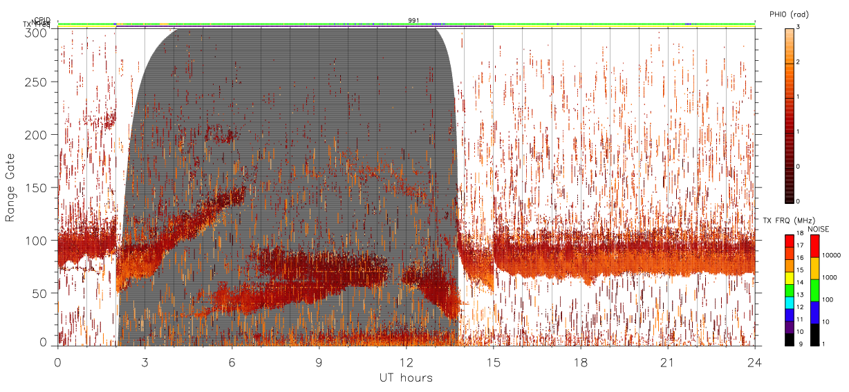Image resolution: width=849 pixels, height=392 pixels.
Task: Click the 2 tick on PHI0 colorbar
Action: click(x=799, y=62)
